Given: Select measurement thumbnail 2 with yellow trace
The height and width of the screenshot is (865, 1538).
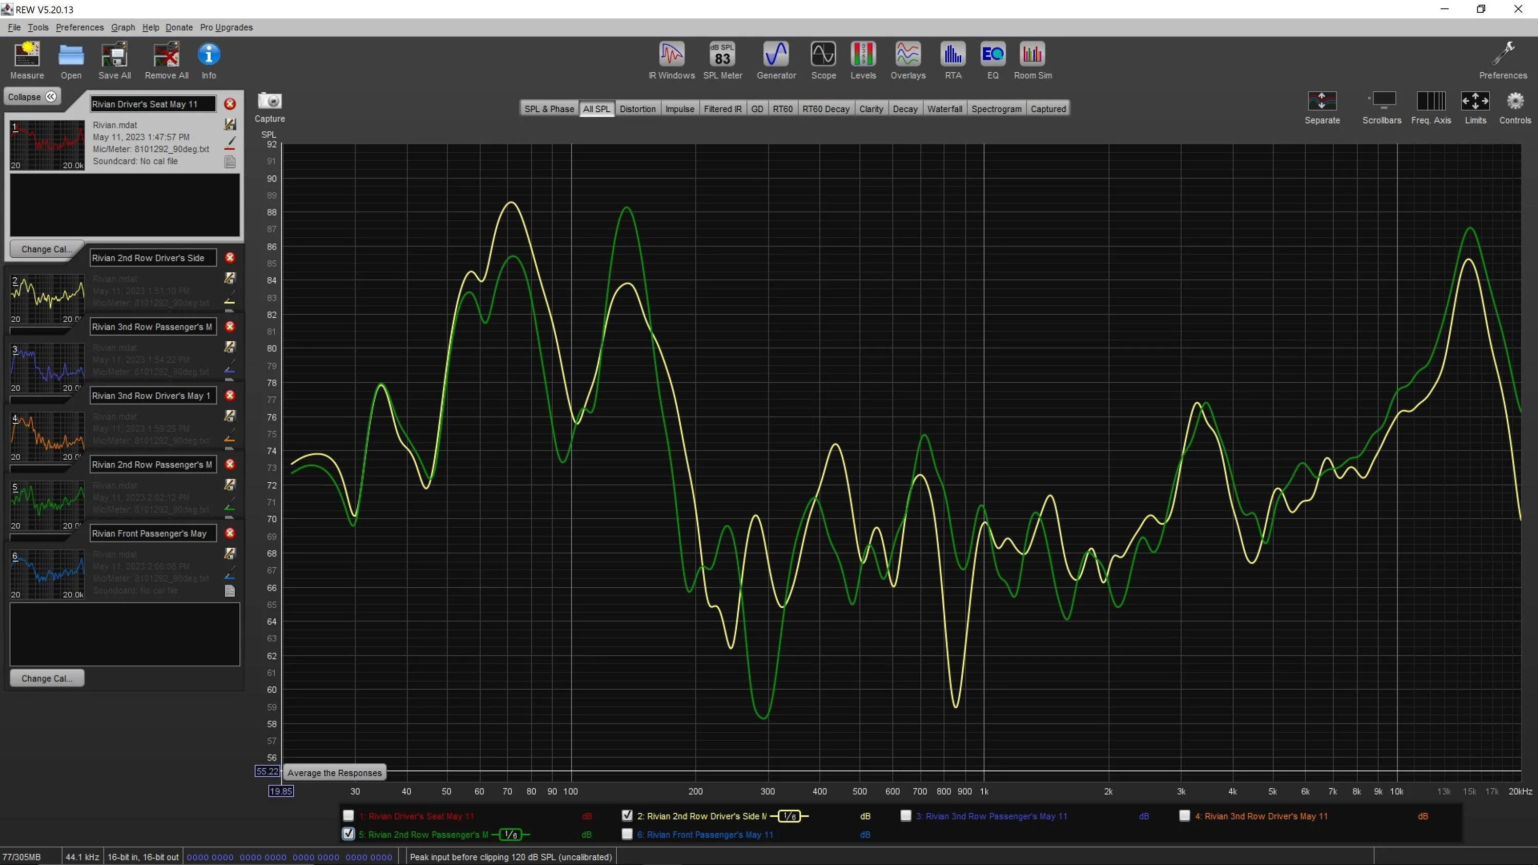Looking at the screenshot, I should 47,299.
